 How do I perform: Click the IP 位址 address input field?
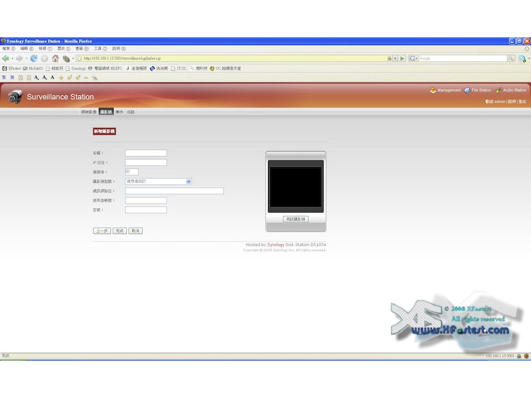click(146, 163)
